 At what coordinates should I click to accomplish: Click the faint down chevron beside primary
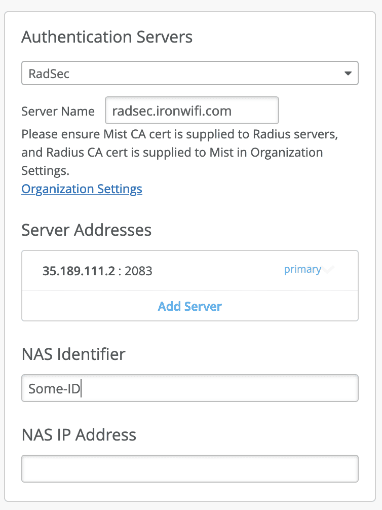point(328,269)
